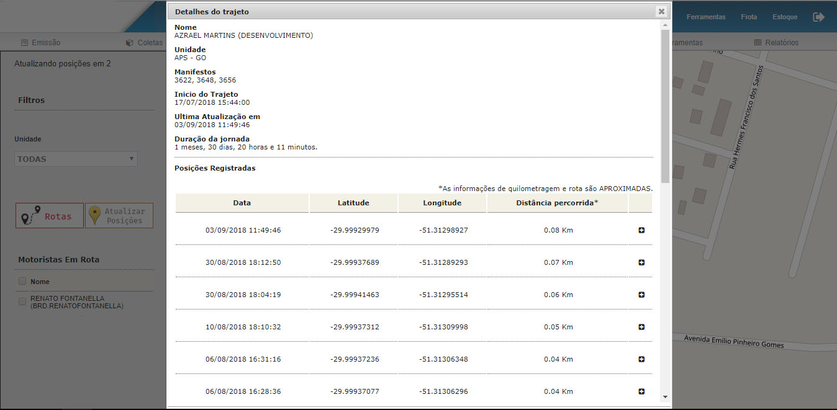
Task: Click latitude cell -29.99937689
Action: (x=355, y=262)
